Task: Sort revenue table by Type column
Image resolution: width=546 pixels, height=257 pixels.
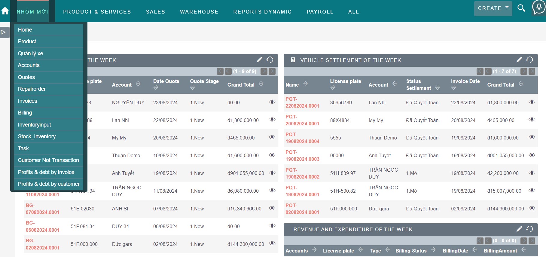Action: click(x=388, y=249)
